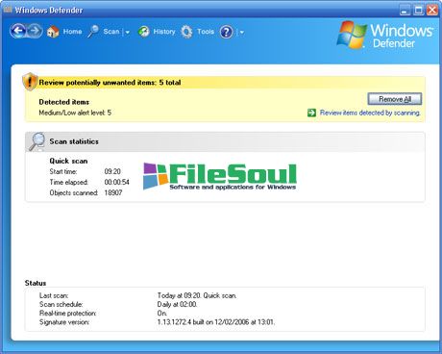This screenshot has height=354, width=442.
Task: Open the Tools toolbar label
Action: pos(206,32)
